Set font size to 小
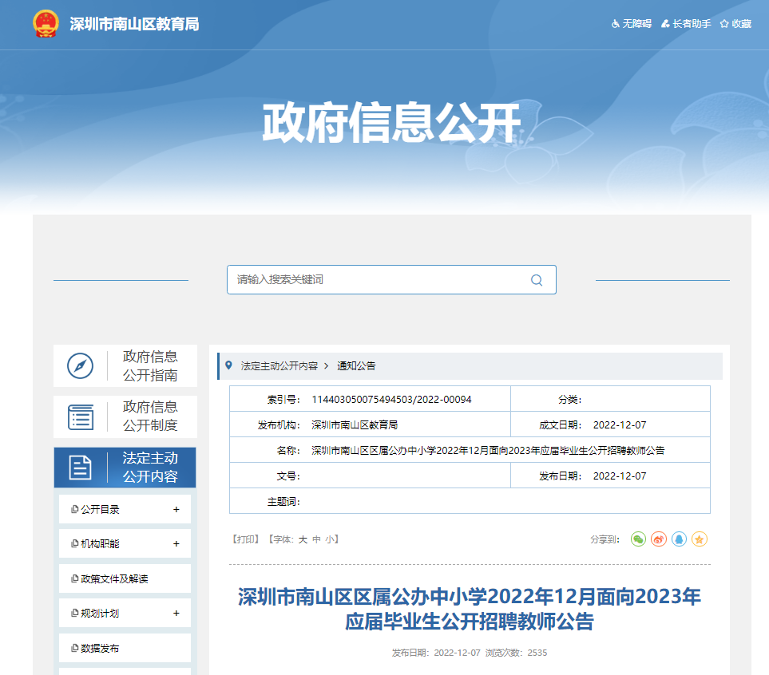 (329, 539)
